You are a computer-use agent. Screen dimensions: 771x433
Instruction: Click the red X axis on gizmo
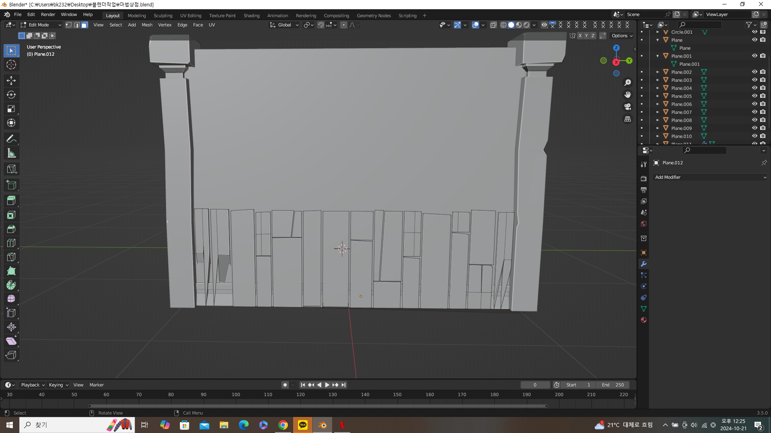point(616,62)
